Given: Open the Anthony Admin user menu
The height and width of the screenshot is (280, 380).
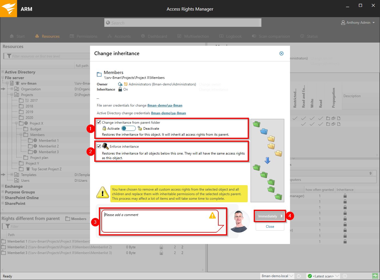Looking at the screenshot, I should 358,23.
